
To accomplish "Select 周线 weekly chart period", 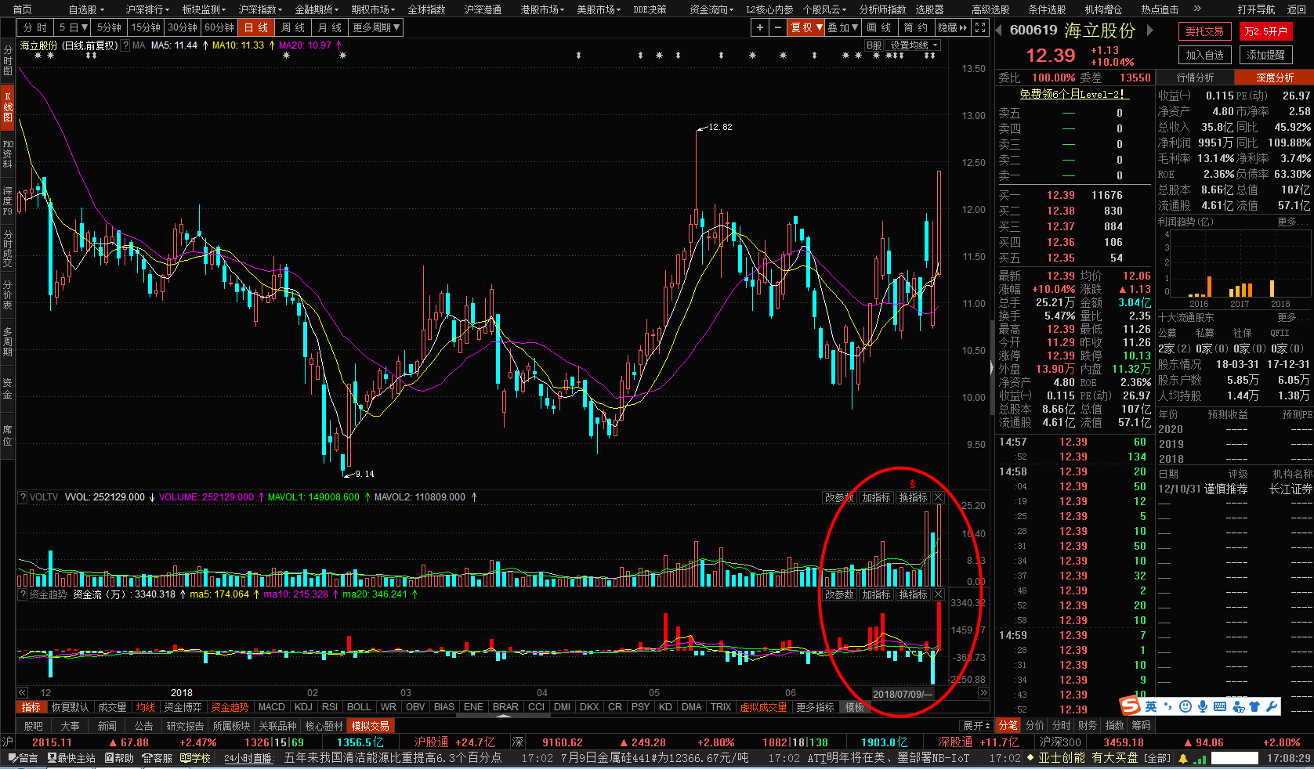I will tap(293, 27).
